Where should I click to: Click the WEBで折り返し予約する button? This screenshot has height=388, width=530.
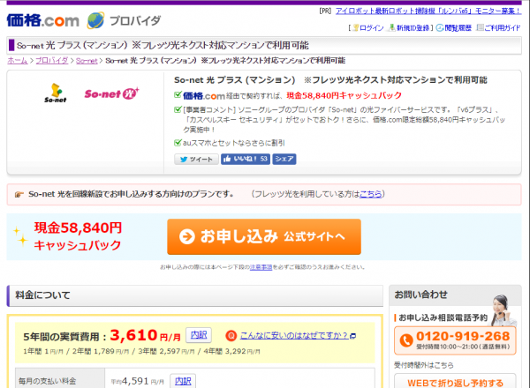point(452,383)
